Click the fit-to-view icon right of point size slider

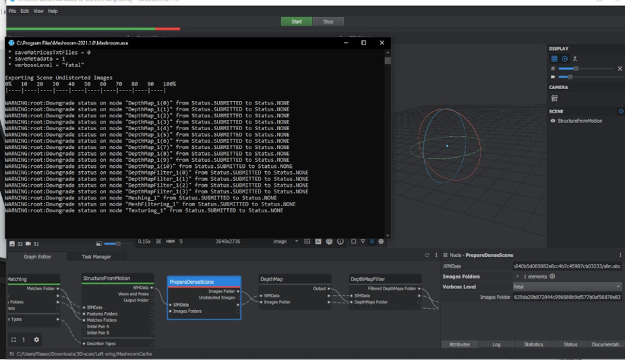pos(620,68)
